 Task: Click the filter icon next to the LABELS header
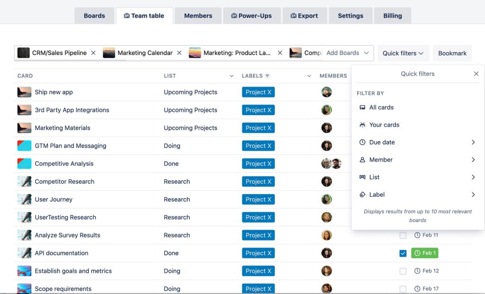(x=267, y=76)
